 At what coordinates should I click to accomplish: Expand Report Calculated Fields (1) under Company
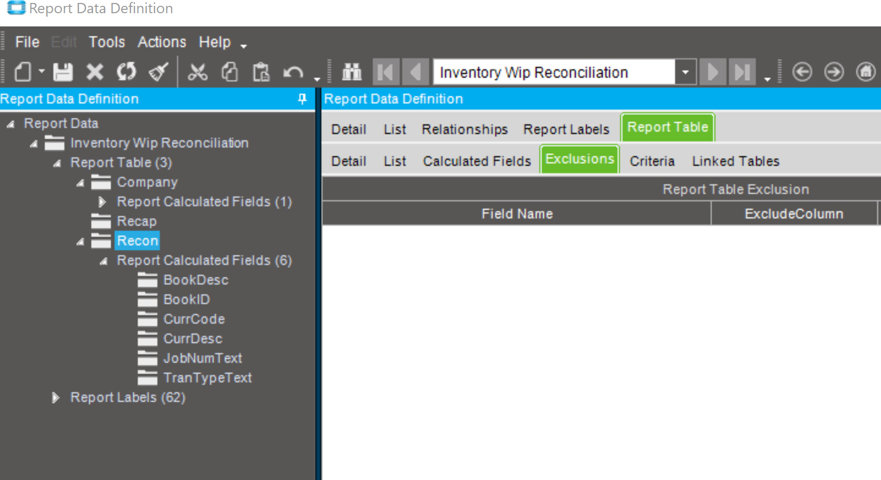click(x=102, y=202)
